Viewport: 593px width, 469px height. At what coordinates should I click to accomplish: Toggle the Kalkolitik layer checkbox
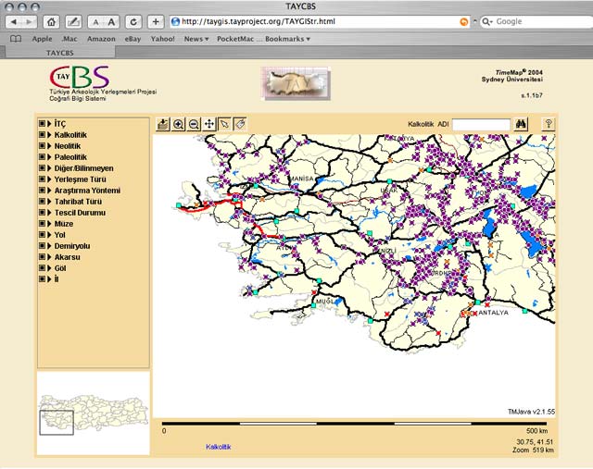click(42, 135)
